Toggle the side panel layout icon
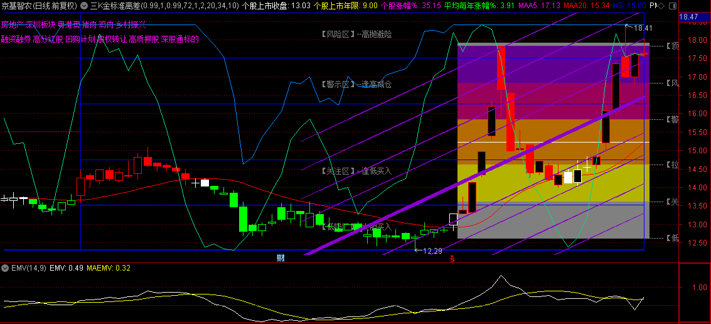This screenshot has height=324, width=711. [672, 6]
